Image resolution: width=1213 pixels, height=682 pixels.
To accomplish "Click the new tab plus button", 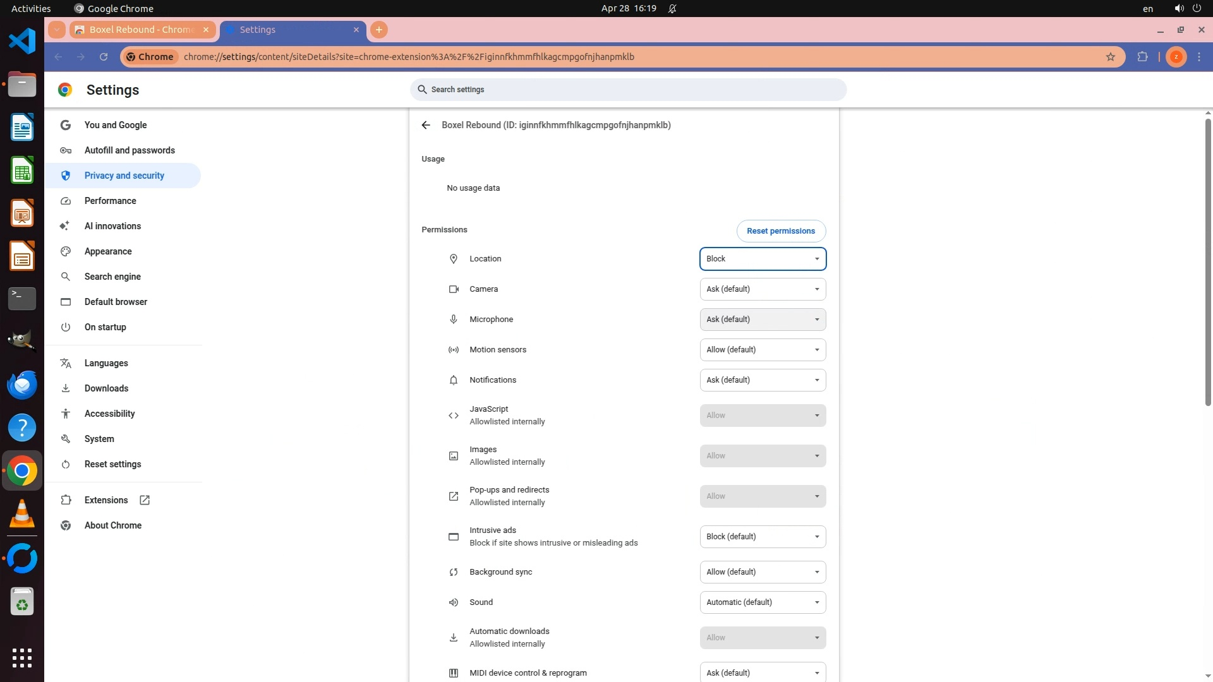I will pyautogui.click(x=379, y=30).
